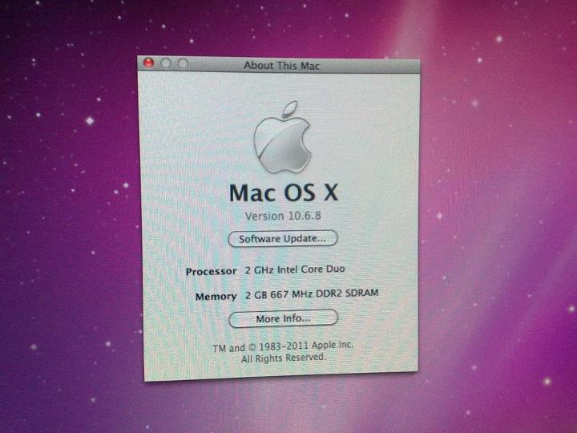Select the 2 GB 667 MHz DDR2 SDRAM text
This screenshot has height=433, width=577.
pos(312,293)
